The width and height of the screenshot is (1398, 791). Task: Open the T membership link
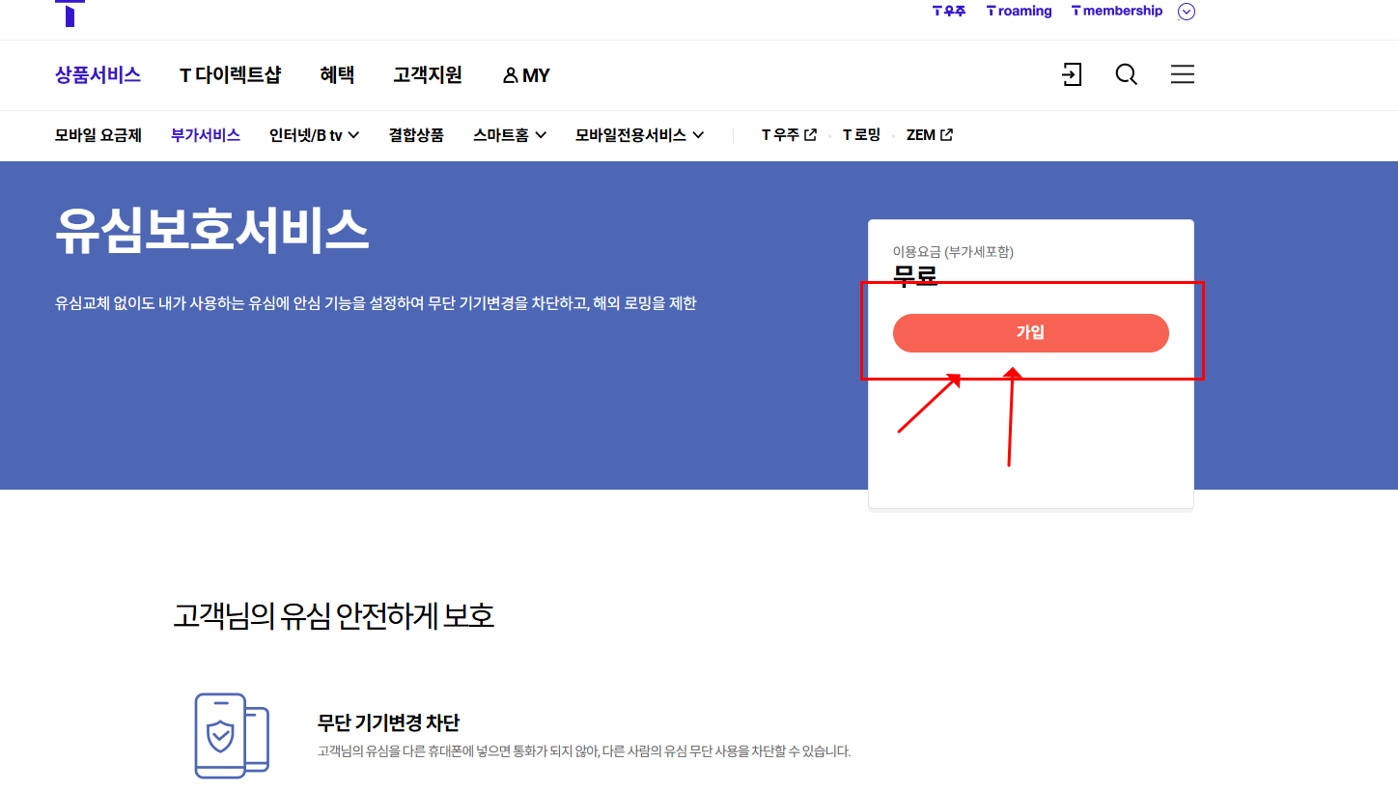pos(1117,12)
